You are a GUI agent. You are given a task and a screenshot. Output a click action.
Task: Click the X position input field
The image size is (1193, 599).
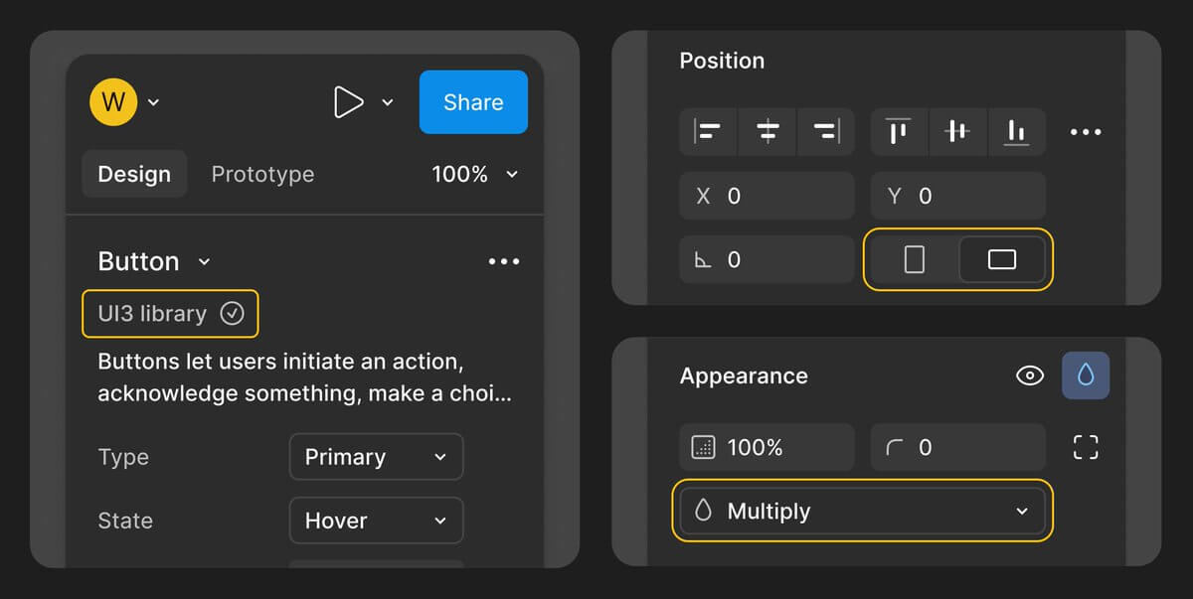767,196
